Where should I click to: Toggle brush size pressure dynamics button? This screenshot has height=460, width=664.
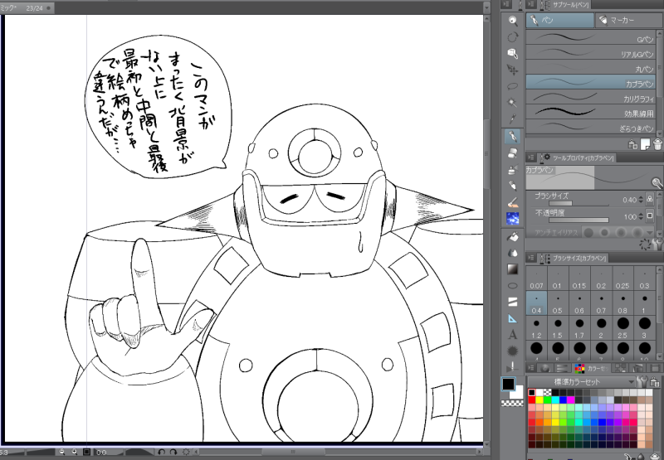[650, 199]
